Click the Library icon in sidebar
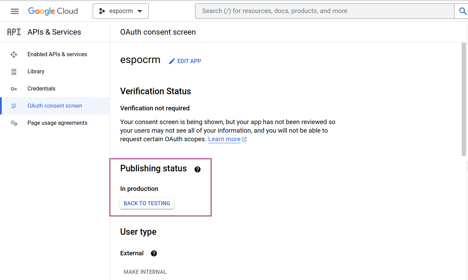Image resolution: width=468 pixels, height=280 pixels. pos(14,71)
